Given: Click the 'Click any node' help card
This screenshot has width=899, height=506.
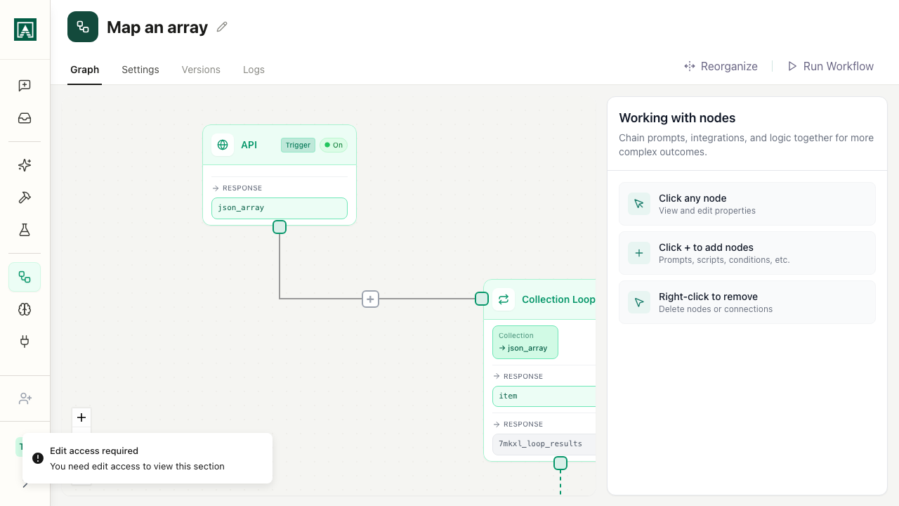Looking at the screenshot, I should point(747,204).
